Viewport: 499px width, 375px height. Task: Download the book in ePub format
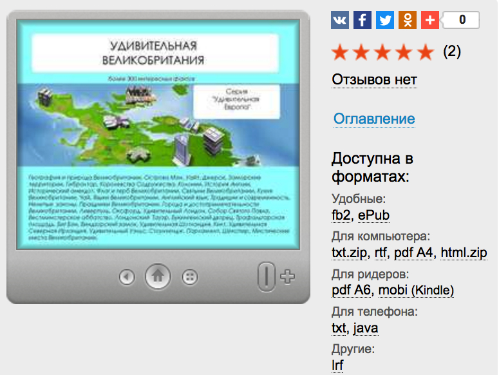pyautogui.click(x=373, y=215)
